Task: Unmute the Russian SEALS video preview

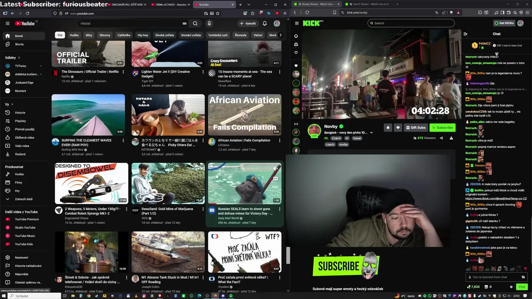Action: click(x=275, y=169)
